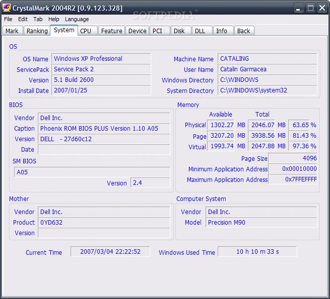Close the CrystalMark window
330x299 pixels.
(x=321, y=8)
